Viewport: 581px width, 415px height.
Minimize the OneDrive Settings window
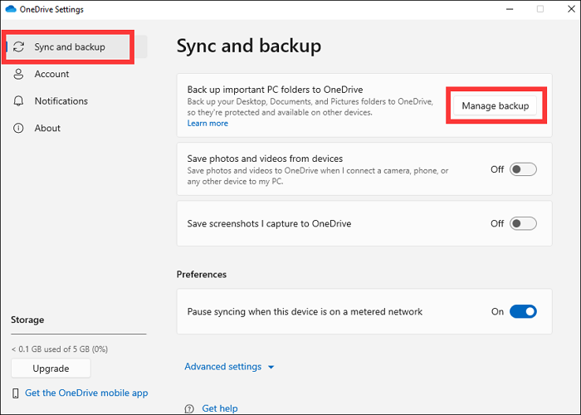[x=510, y=9]
